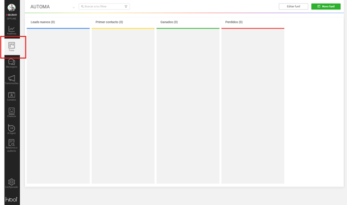Open Mensagens chat bubble icon

11,62
